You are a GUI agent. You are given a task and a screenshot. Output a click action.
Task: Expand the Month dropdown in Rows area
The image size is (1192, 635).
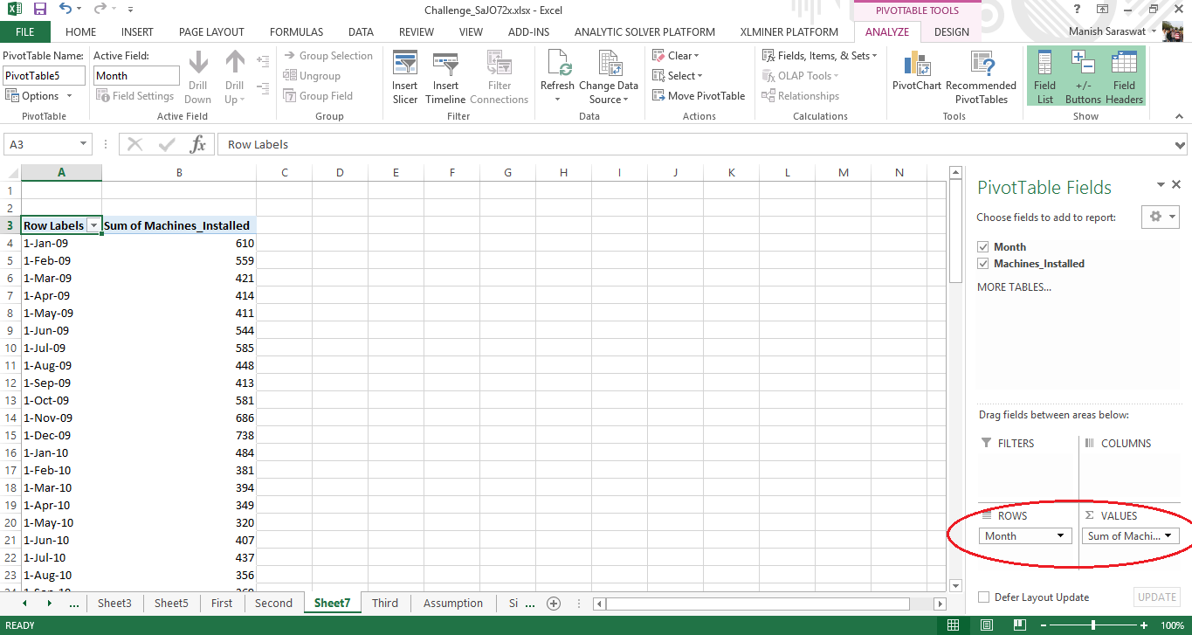1060,536
